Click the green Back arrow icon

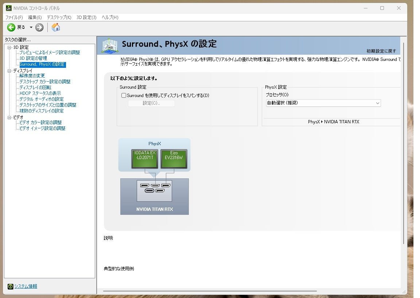tap(11, 27)
